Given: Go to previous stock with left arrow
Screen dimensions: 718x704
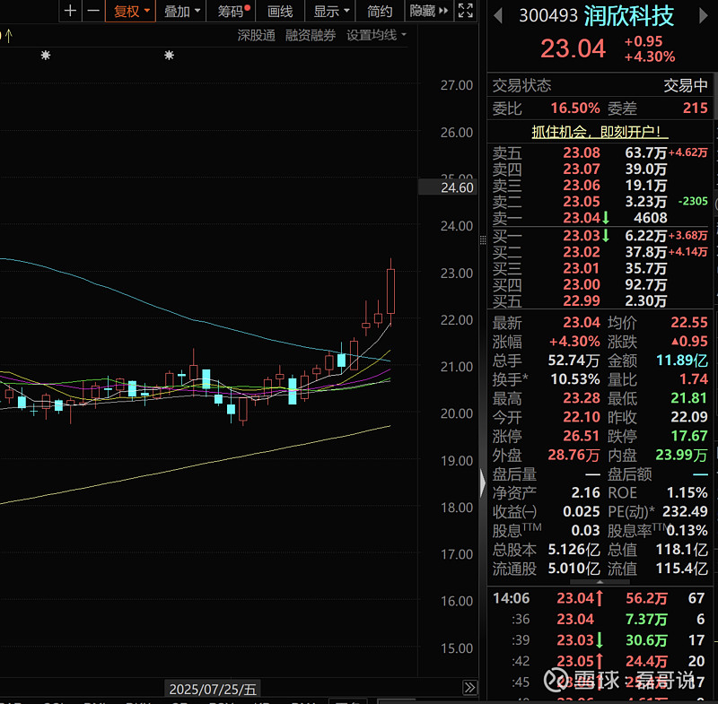Looking at the screenshot, I should coord(498,16).
